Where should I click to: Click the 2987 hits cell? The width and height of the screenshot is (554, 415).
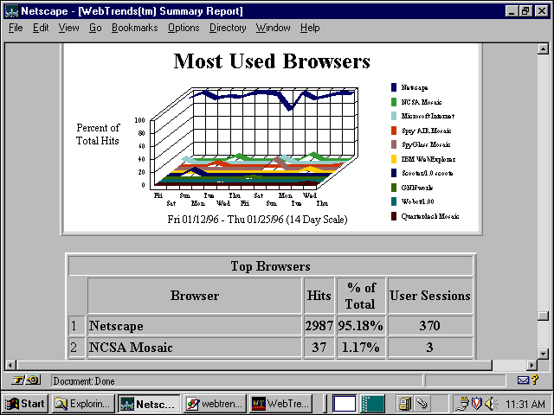tap(319, 325)
